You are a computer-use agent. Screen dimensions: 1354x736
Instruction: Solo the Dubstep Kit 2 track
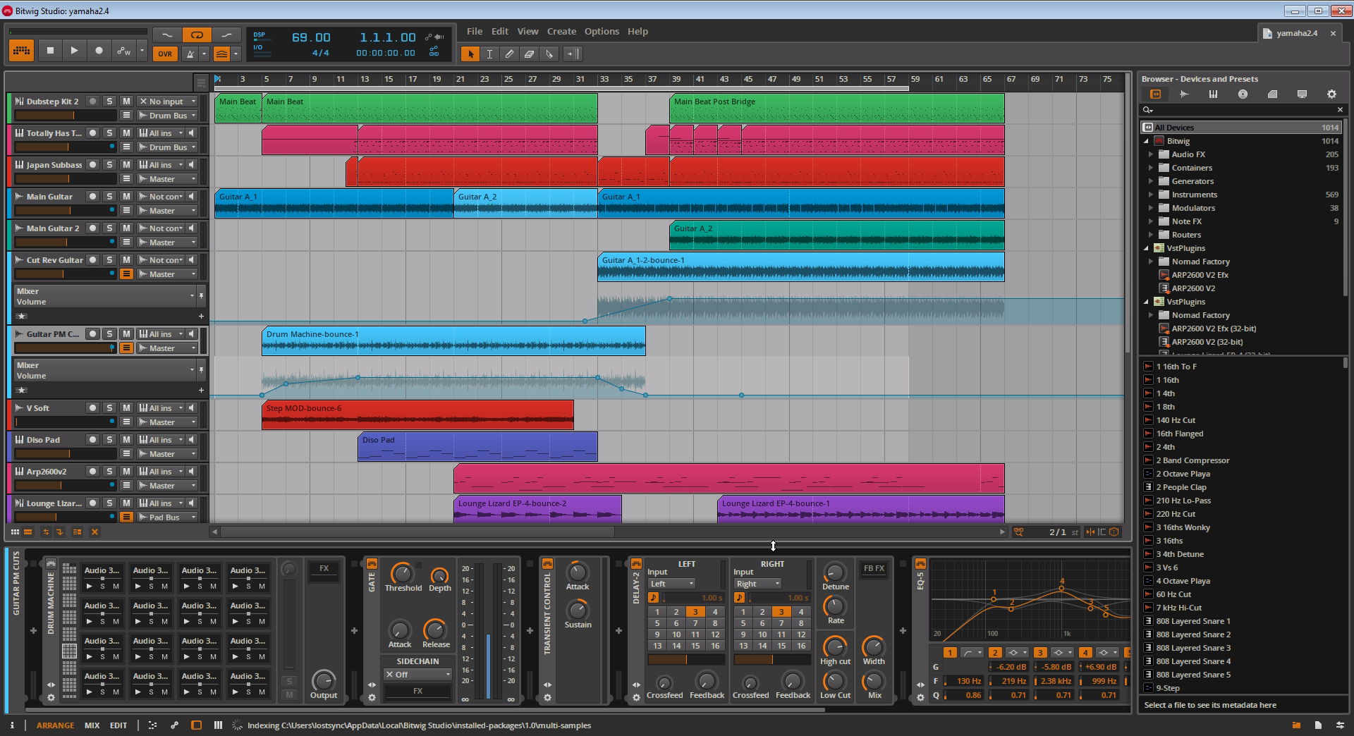pyautogui.click(x=109, y=102)
